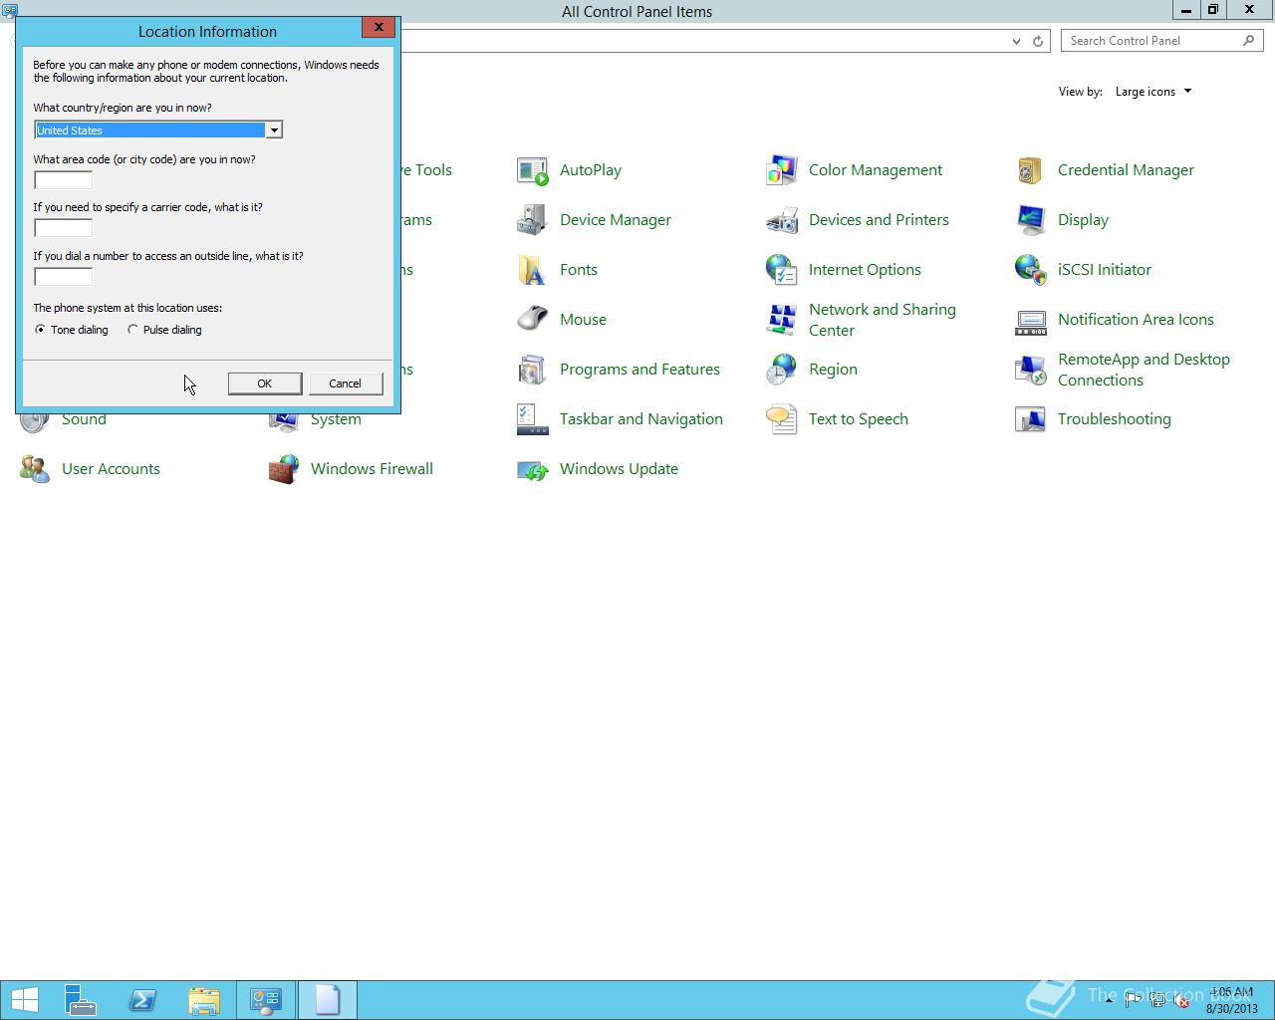
Task: Open the User Accounts icon
Action: 35,469
